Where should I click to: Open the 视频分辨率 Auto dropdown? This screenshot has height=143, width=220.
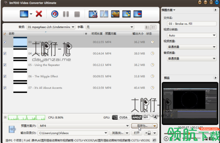192,35
